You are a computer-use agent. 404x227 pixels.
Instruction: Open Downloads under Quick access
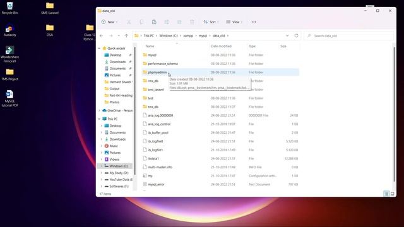[117, 62]
